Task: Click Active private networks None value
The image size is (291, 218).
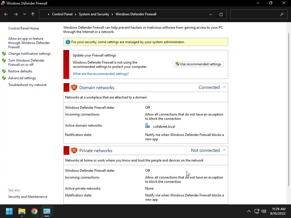Action: tap(149, 188)
